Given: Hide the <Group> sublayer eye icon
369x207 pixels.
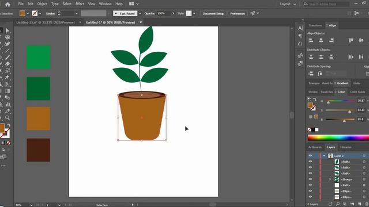Looking at the screenshot, I should pyautogui.click(x=310, y=179).
